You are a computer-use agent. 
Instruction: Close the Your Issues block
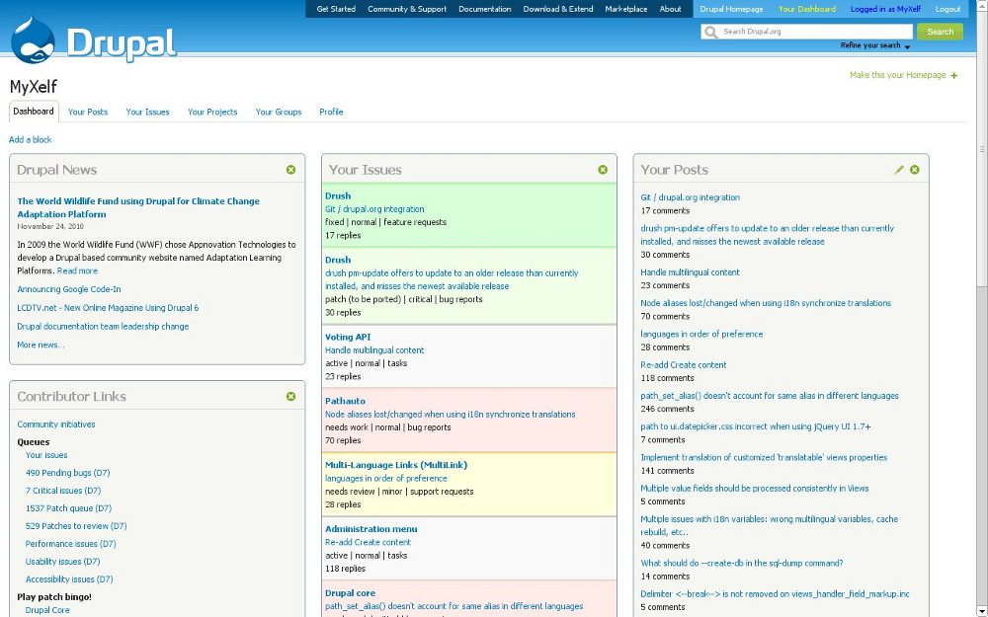tap(603, 170)
